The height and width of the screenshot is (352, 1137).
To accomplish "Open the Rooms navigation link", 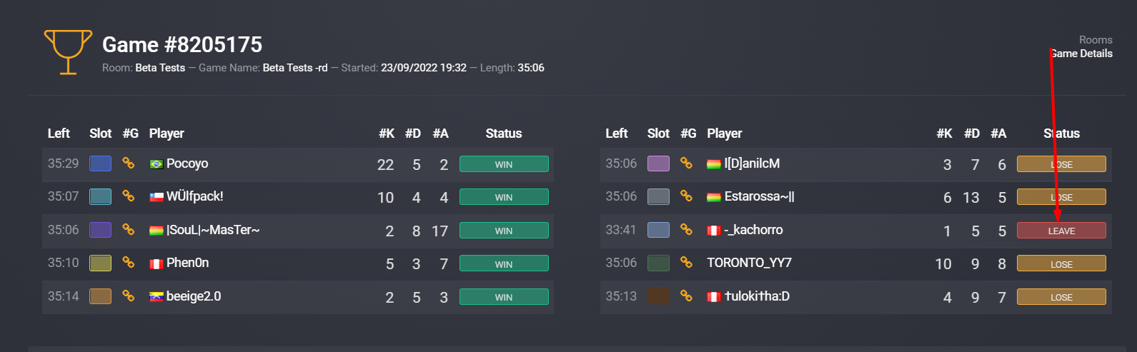I will [1096, 40].
